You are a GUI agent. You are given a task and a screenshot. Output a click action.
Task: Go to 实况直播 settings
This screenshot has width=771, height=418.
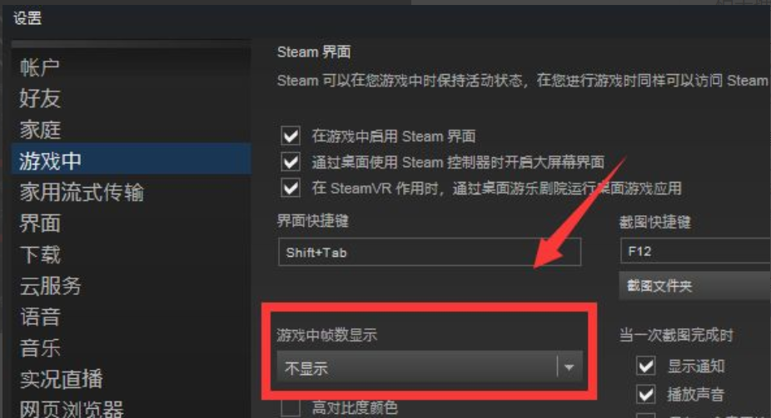tap(61, 379)
